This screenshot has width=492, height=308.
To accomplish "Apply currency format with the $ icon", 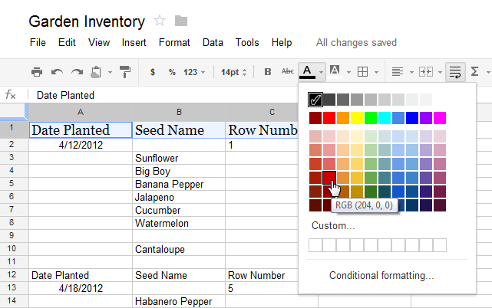I will click(x=153, y=72).
